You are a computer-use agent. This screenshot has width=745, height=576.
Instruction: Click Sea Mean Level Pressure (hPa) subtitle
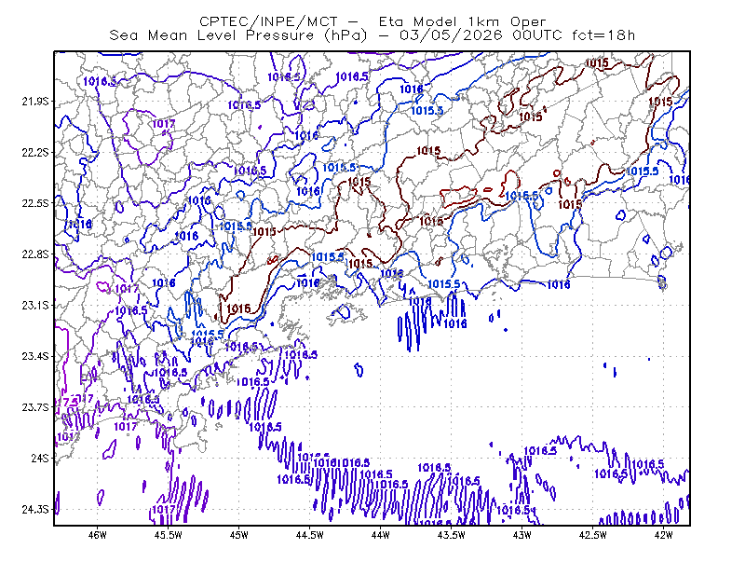238,35
